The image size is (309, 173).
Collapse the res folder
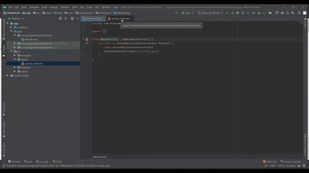pyautogui.click(x=11, y=51)
